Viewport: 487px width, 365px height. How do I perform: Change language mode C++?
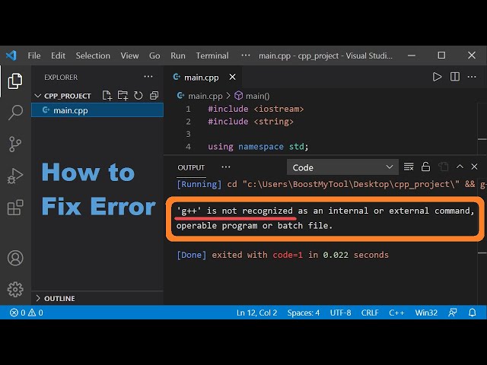tap(396, 313)
